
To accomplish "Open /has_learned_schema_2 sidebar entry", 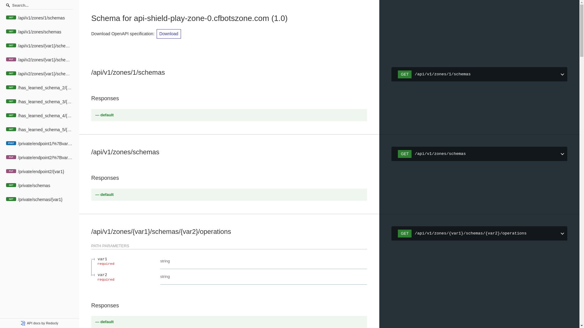I will [x=40, y=88].
